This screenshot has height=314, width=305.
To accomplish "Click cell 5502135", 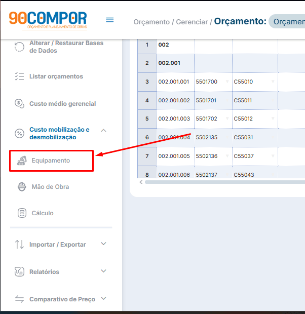I will [213, 137].
